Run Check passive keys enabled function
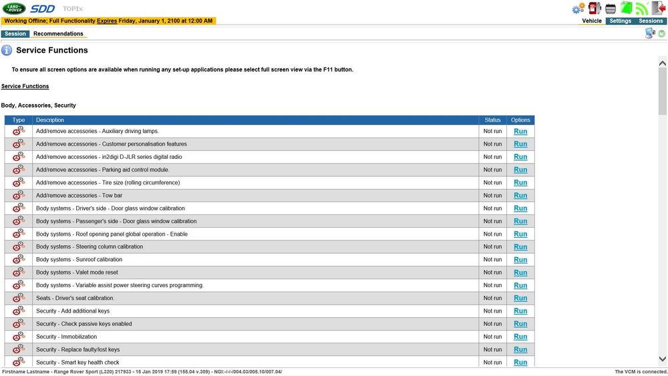668x376 pixels. 520,324
